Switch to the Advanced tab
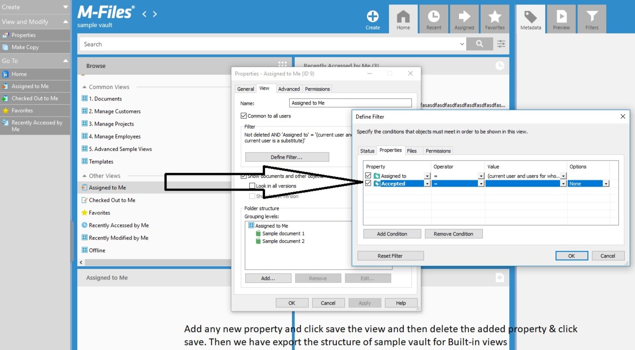 (x=289, y=89)
